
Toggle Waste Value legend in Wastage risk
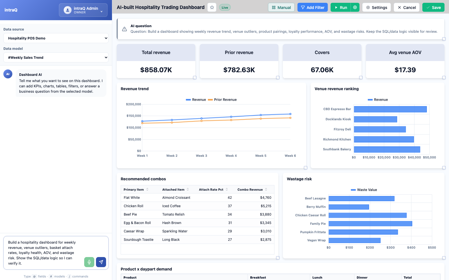[x=364, y=190]
